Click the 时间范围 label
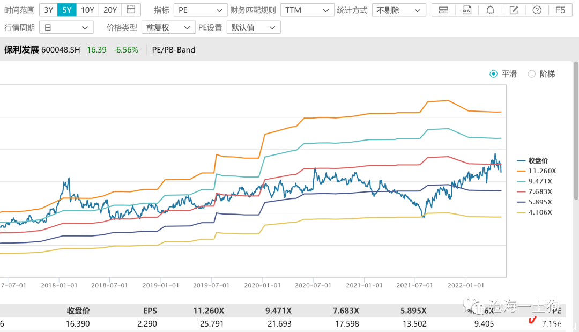 [20, 10]
